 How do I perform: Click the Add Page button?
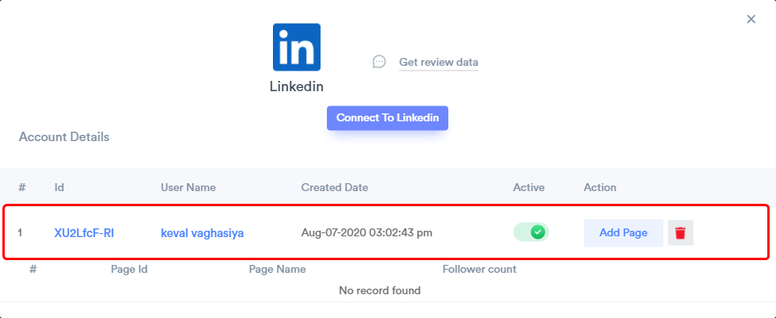(x=623, y=232)
